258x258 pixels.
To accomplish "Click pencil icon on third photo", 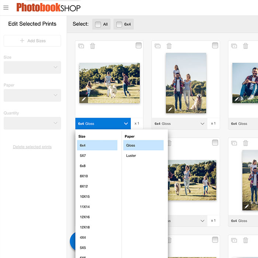I will [x=236, y=99].
